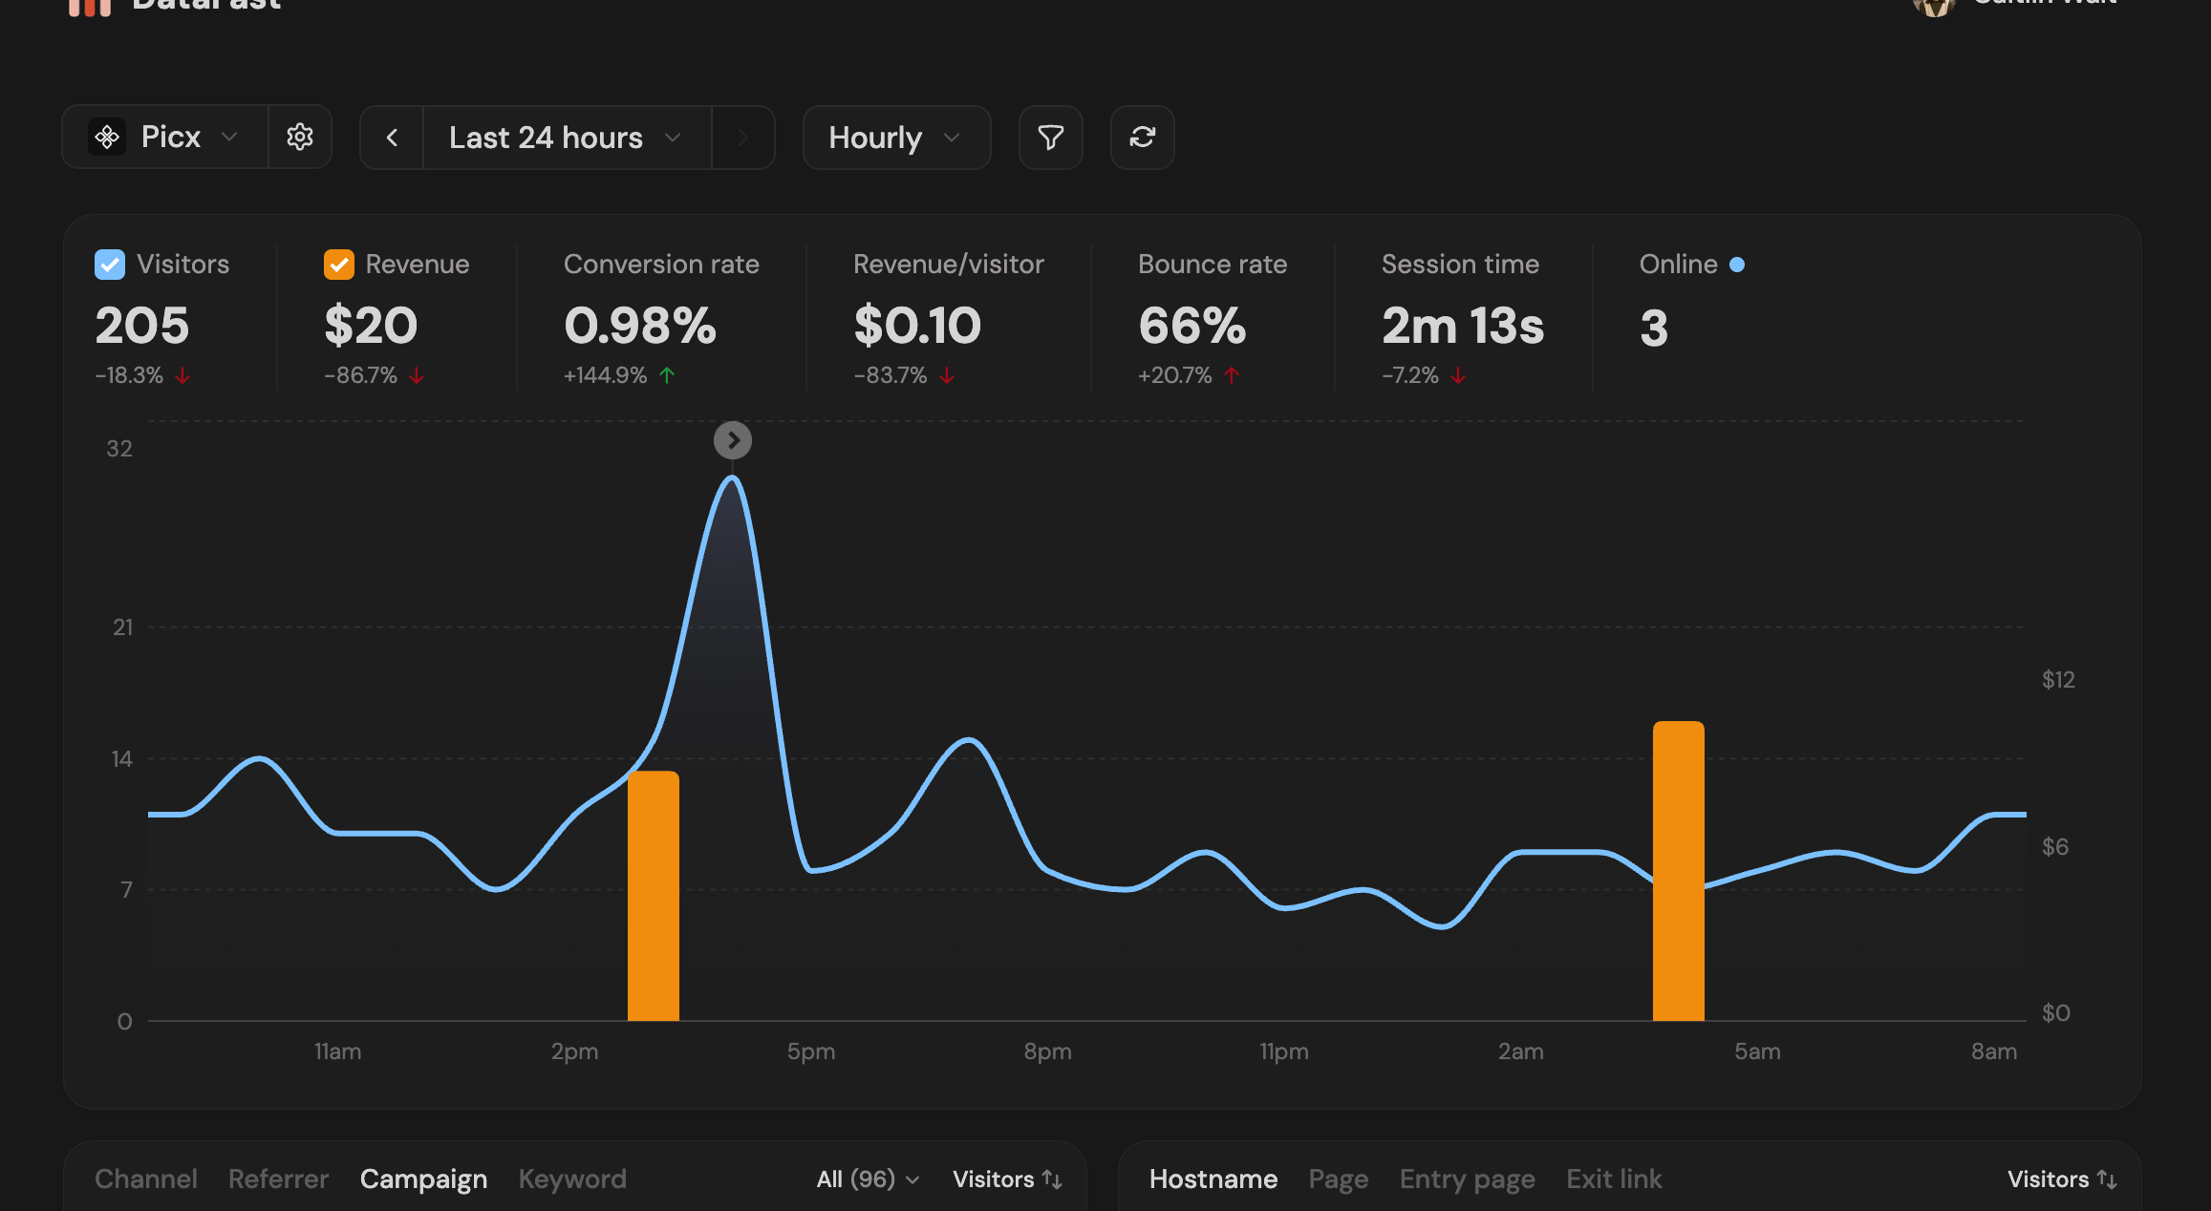Viewport: 2211px width, 1211px height.
Task: Click the blue Online status dot
Action: click(1737, 265)
